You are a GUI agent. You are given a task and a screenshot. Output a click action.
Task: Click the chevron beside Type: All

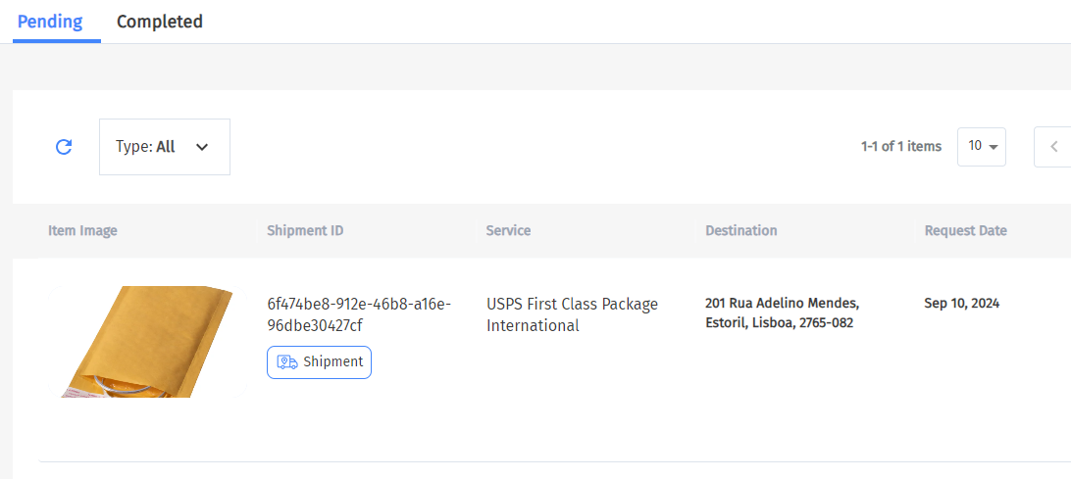click(x=202, y=147)
